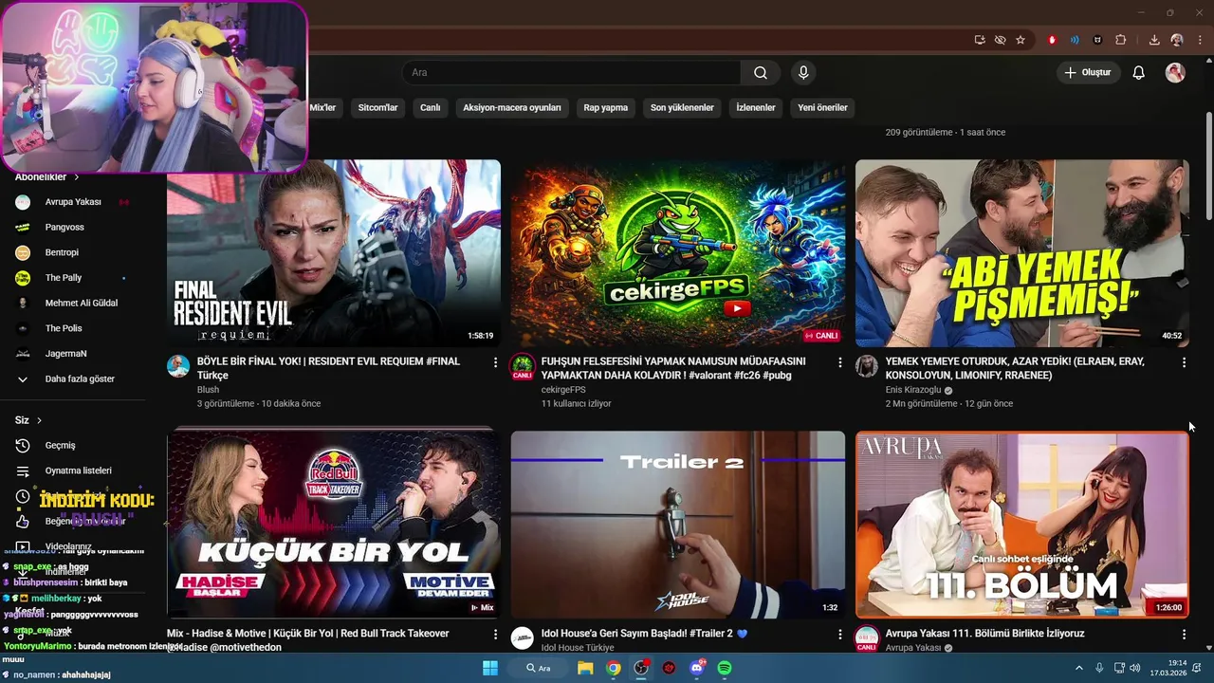Play the Trailer 2 door-knocker thumbnail
This screenshot has width=1214, height=683.
click(x=678, y=525)
